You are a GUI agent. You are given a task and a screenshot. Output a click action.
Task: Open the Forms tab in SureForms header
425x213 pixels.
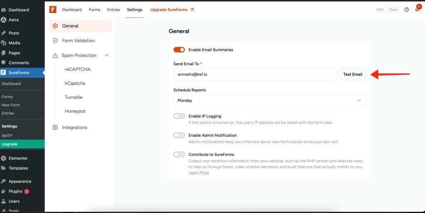[95, 10]
